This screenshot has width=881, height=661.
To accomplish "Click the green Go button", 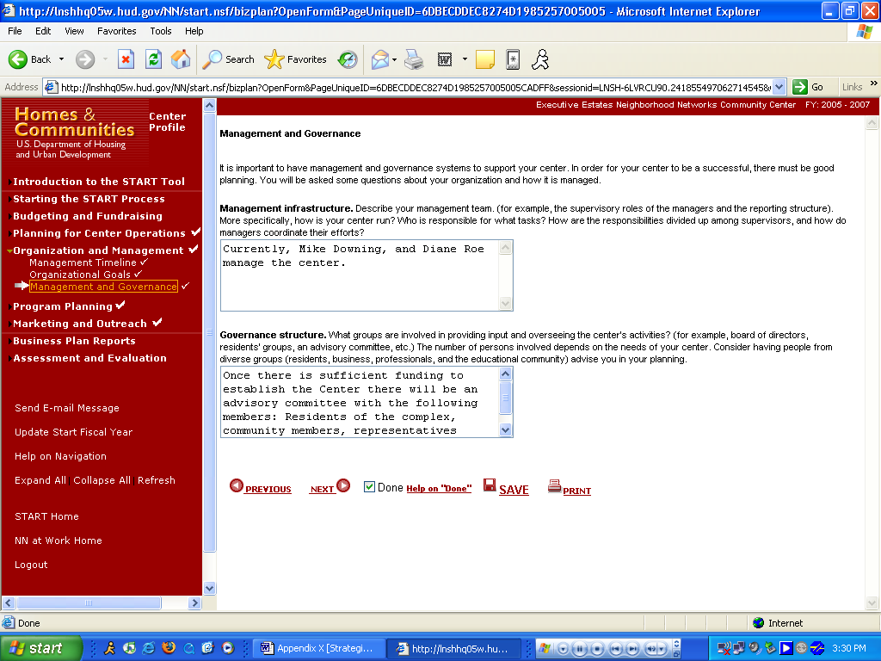I will click(808, 87).
